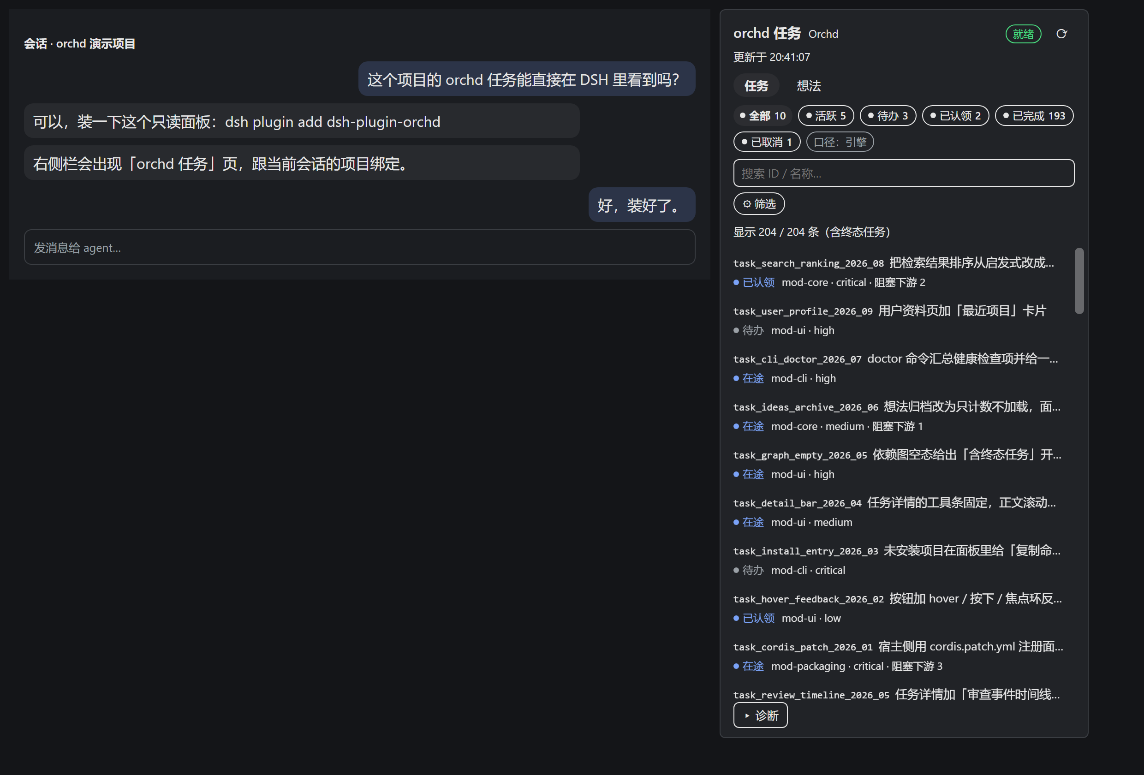Click the 会话 · orchd 演示项目 header
Screen dimensions: 1144x775
pyautogui.click(x=79, y=44)
